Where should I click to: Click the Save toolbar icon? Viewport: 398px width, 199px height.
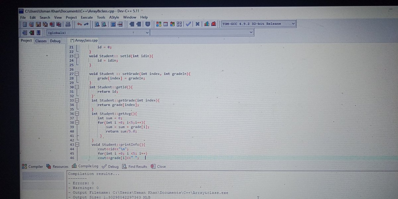pyautogui.click(x=38, y=24)
